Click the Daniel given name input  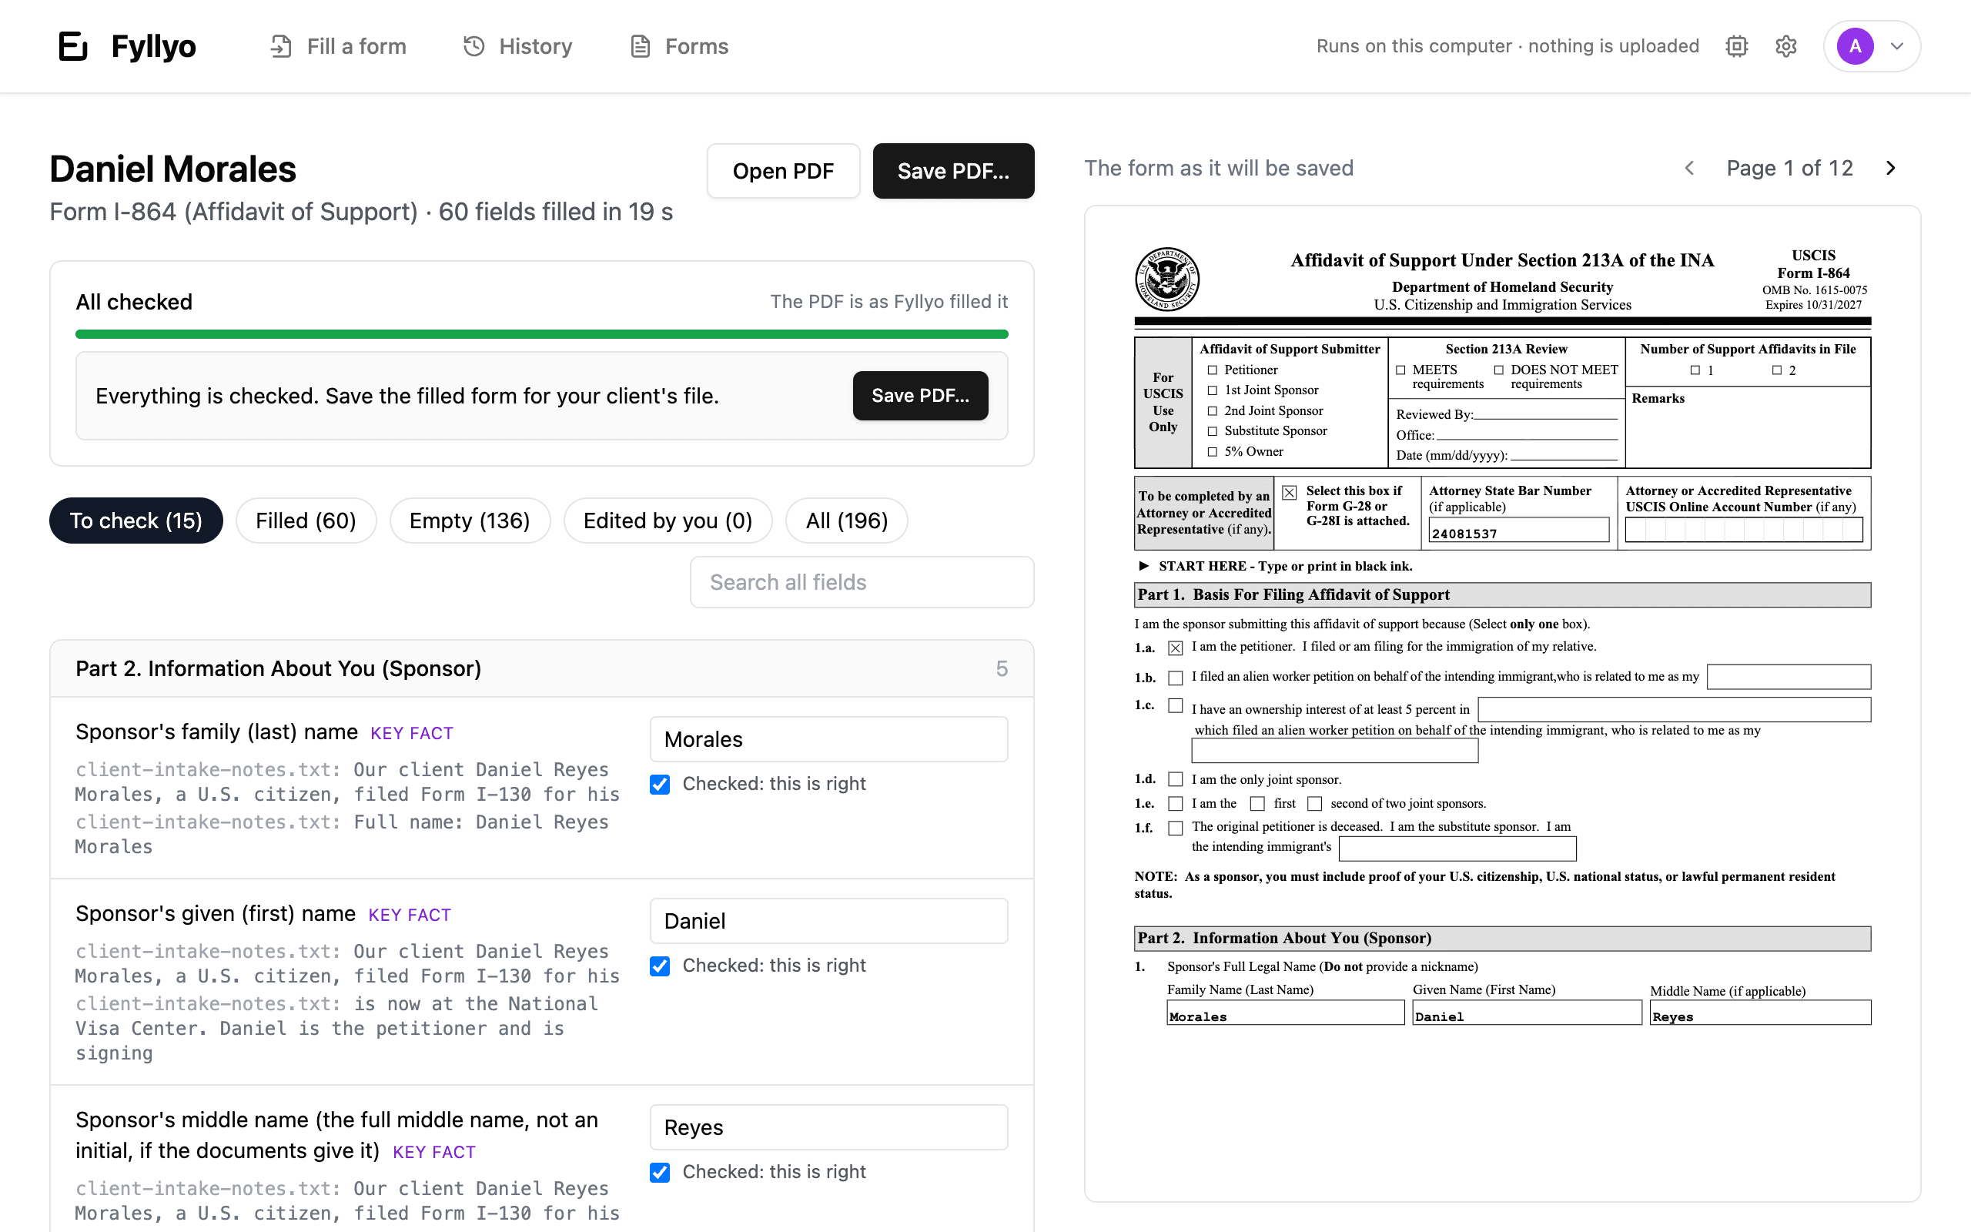click(829, 922)
